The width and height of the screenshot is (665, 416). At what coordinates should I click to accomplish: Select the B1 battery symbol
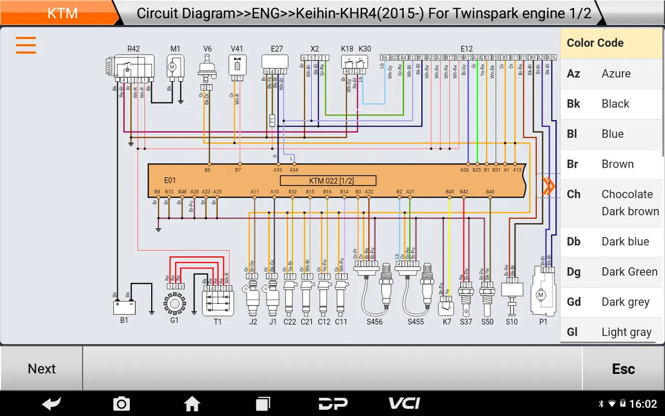tap(124, 307)
